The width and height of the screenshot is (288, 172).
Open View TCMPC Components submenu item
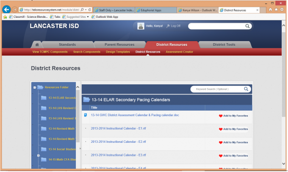click(x=50, y=52)
